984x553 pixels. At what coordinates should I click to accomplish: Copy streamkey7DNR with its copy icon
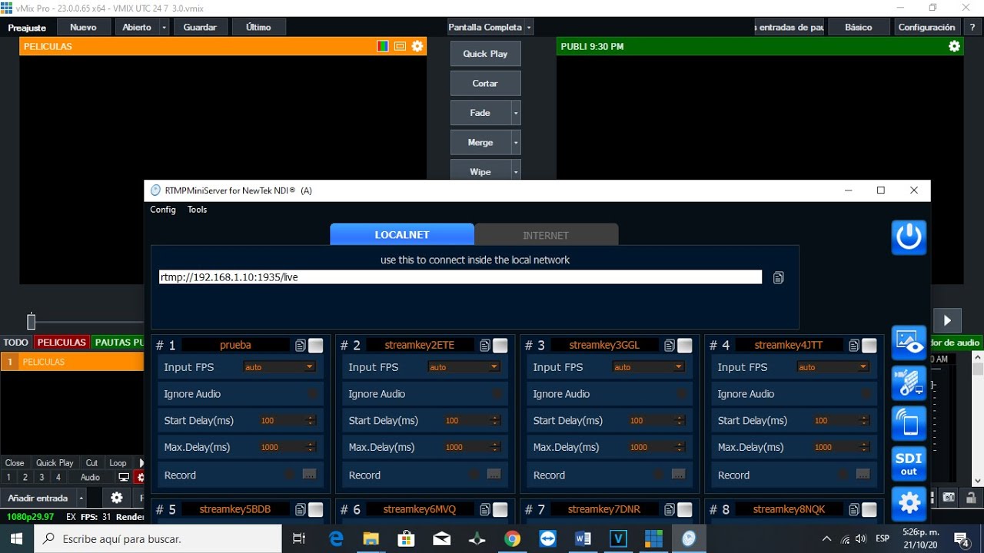click(669, 509)
